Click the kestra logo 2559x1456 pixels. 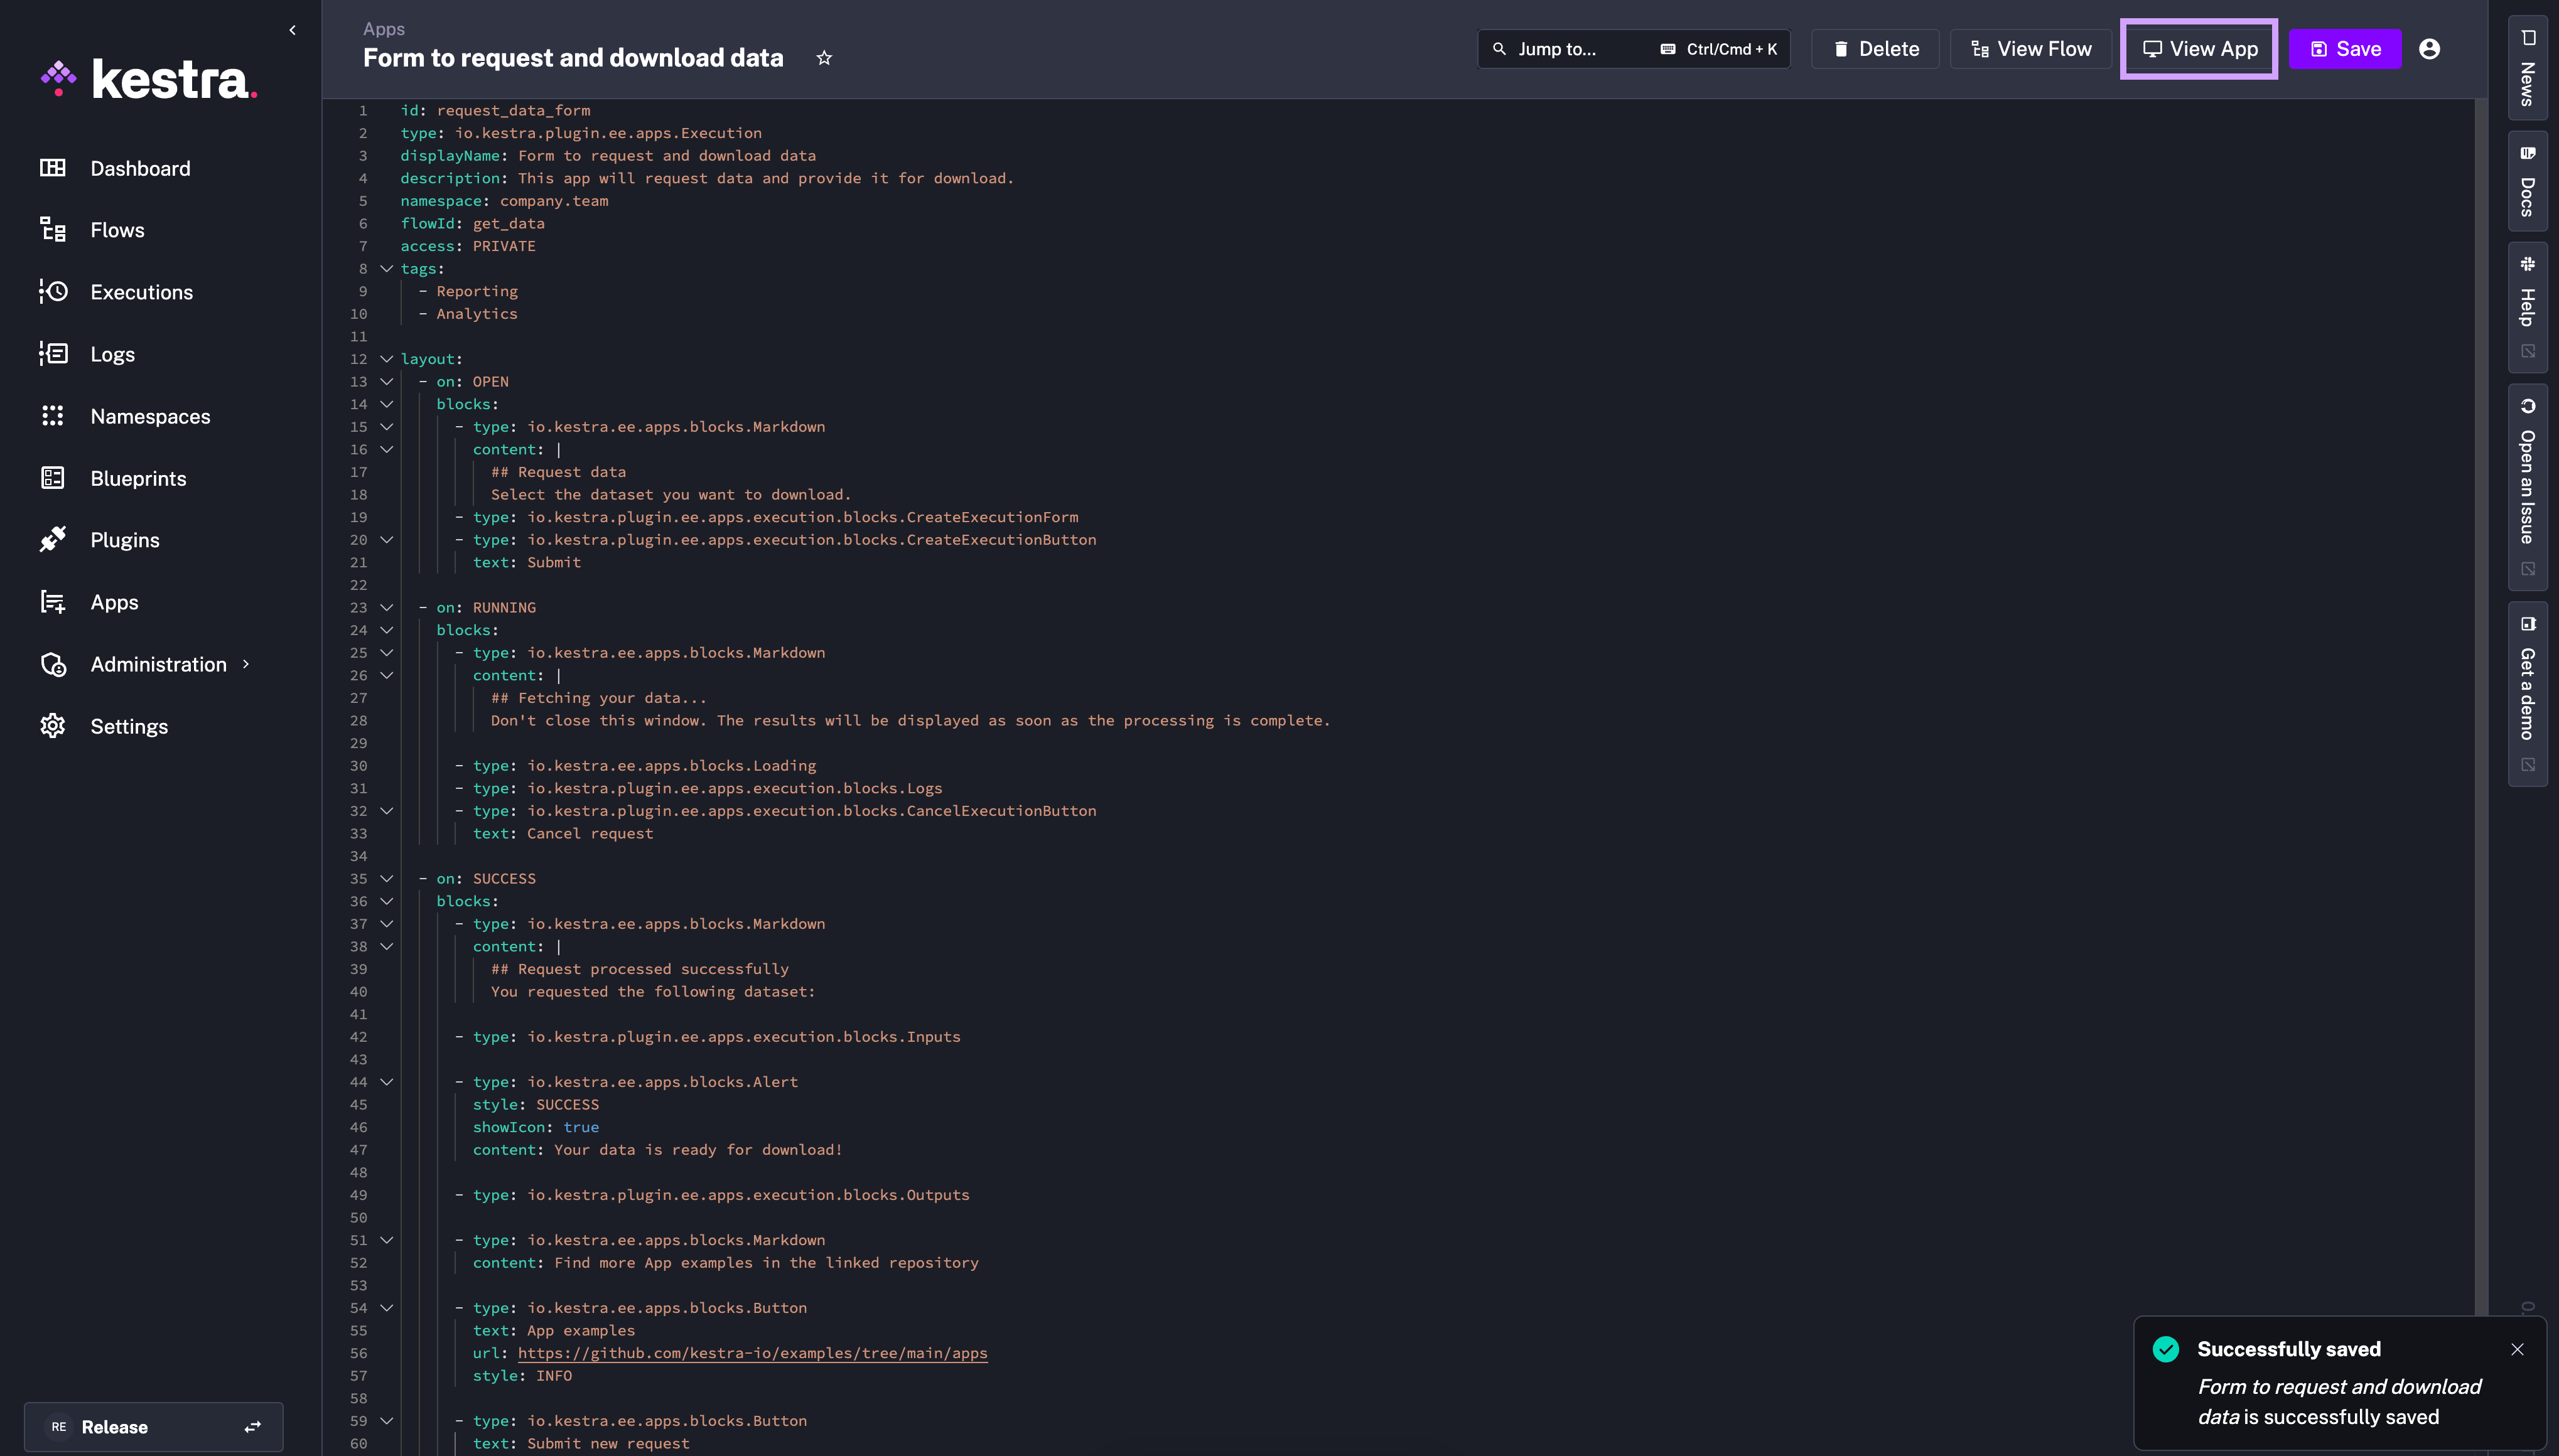pyautogui.click(x=150, y=79)
